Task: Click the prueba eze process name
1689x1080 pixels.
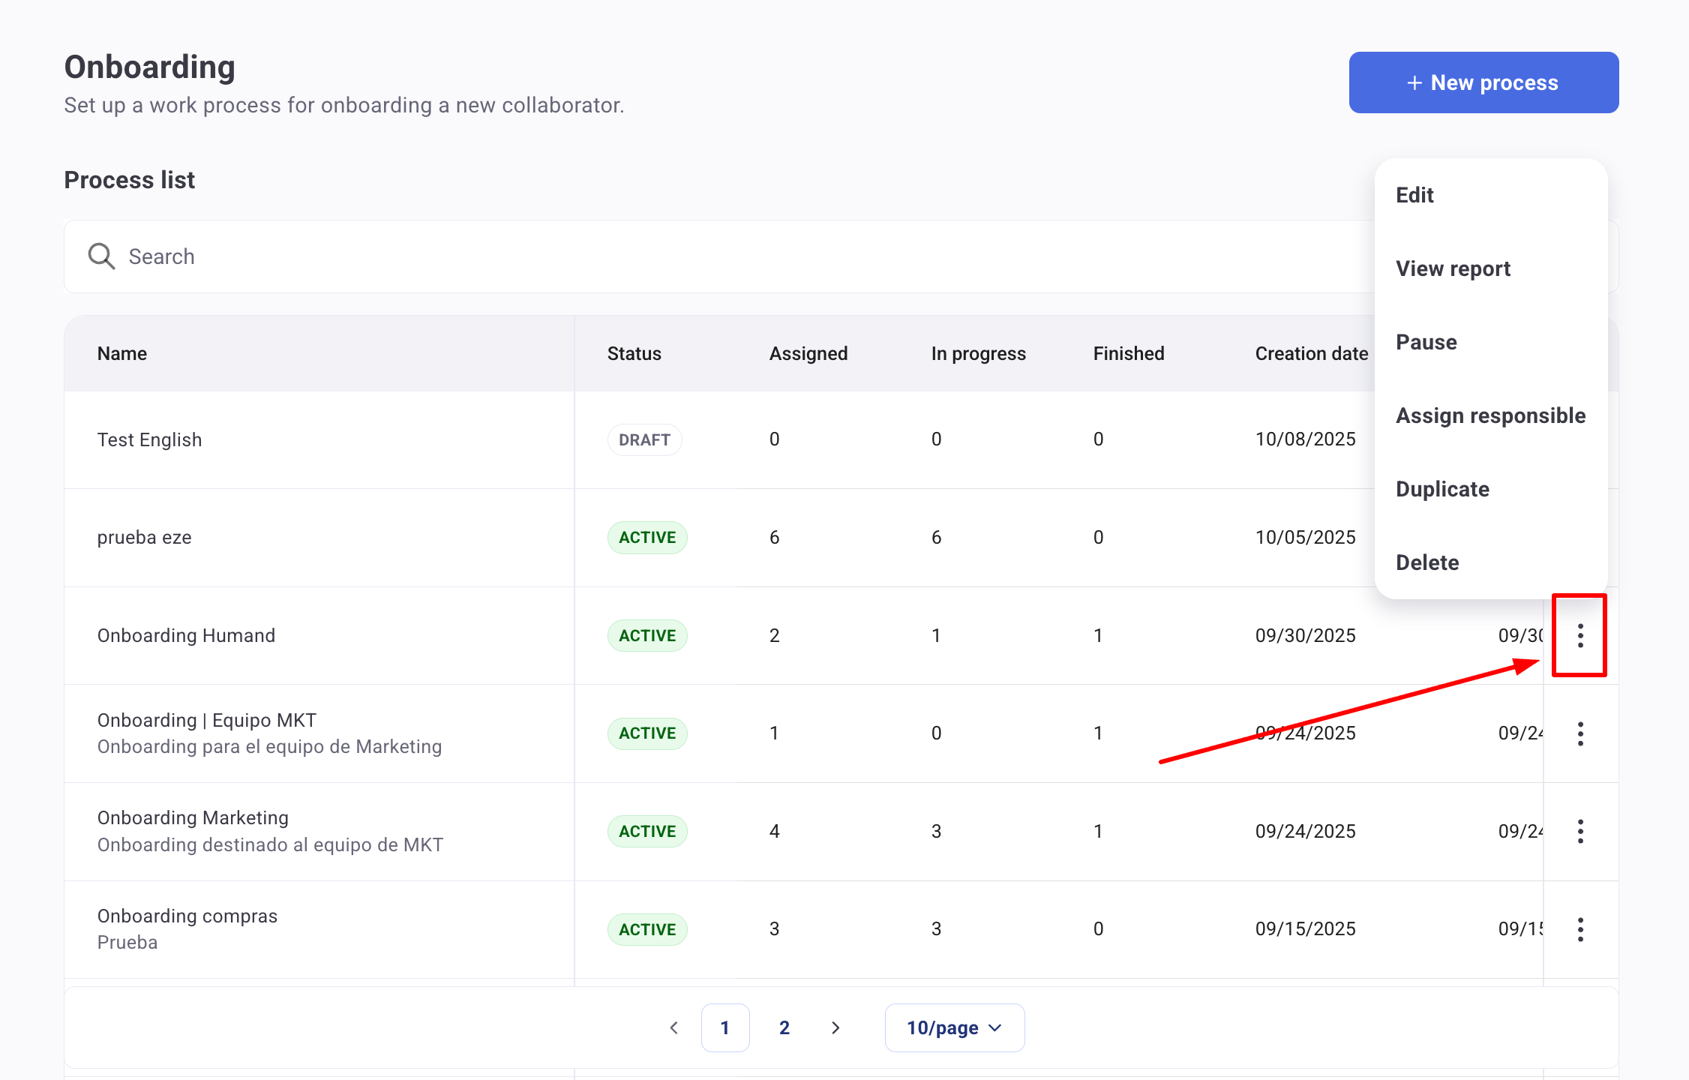Action: coord(144,538)
